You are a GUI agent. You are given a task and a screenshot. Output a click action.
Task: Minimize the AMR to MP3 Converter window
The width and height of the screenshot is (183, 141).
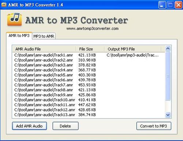162,5
